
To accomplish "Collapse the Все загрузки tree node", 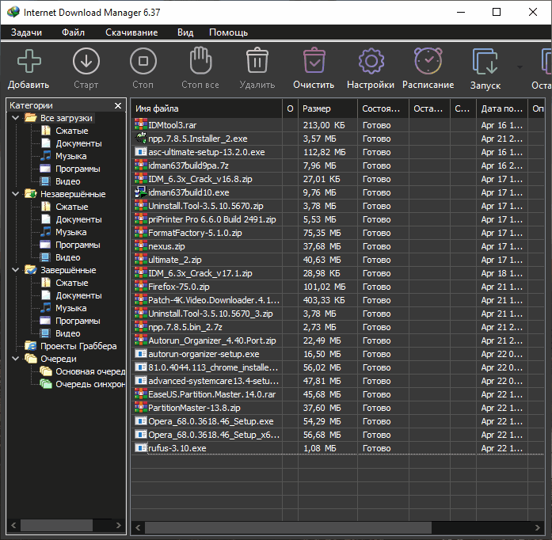I will (16, 118).
